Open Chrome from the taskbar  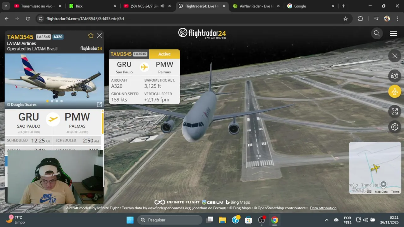point(275,220)
